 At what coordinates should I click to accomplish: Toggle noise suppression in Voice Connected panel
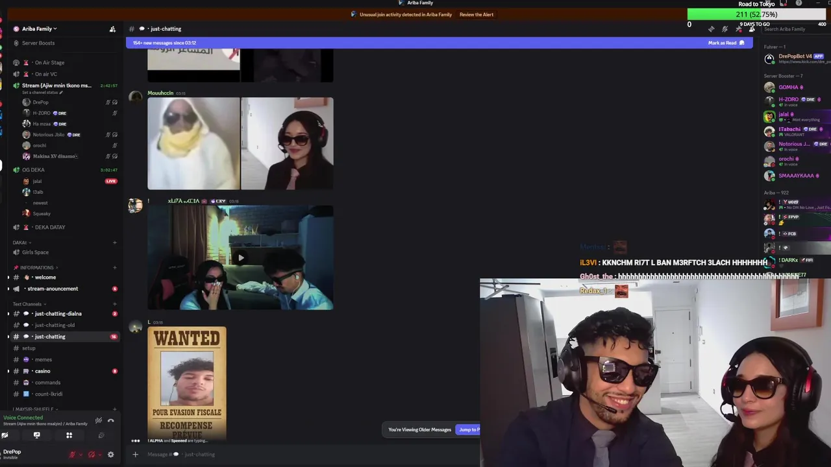click(99, 421)
